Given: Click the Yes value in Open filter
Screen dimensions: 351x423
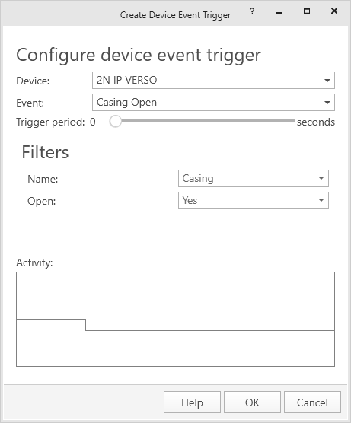Looking at the screenshot, I should click(x=190, y=200).
